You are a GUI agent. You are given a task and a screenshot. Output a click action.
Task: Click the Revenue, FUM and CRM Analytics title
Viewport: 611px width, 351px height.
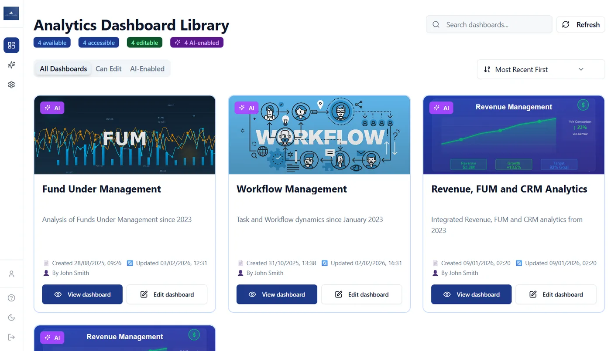pos(509,189)
